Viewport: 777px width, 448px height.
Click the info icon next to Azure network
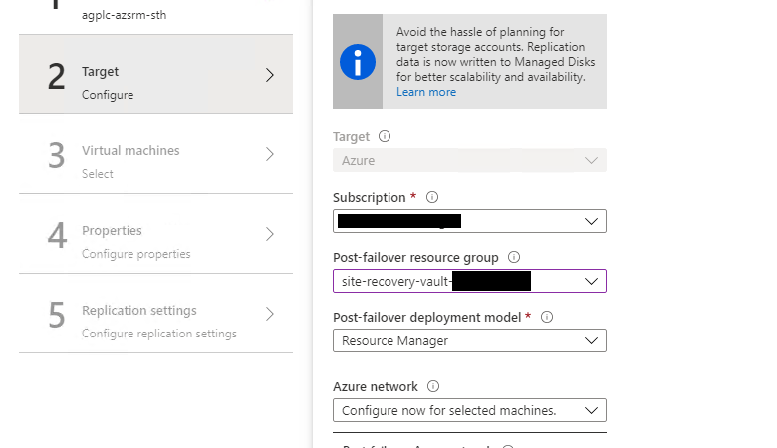point(432,387)
